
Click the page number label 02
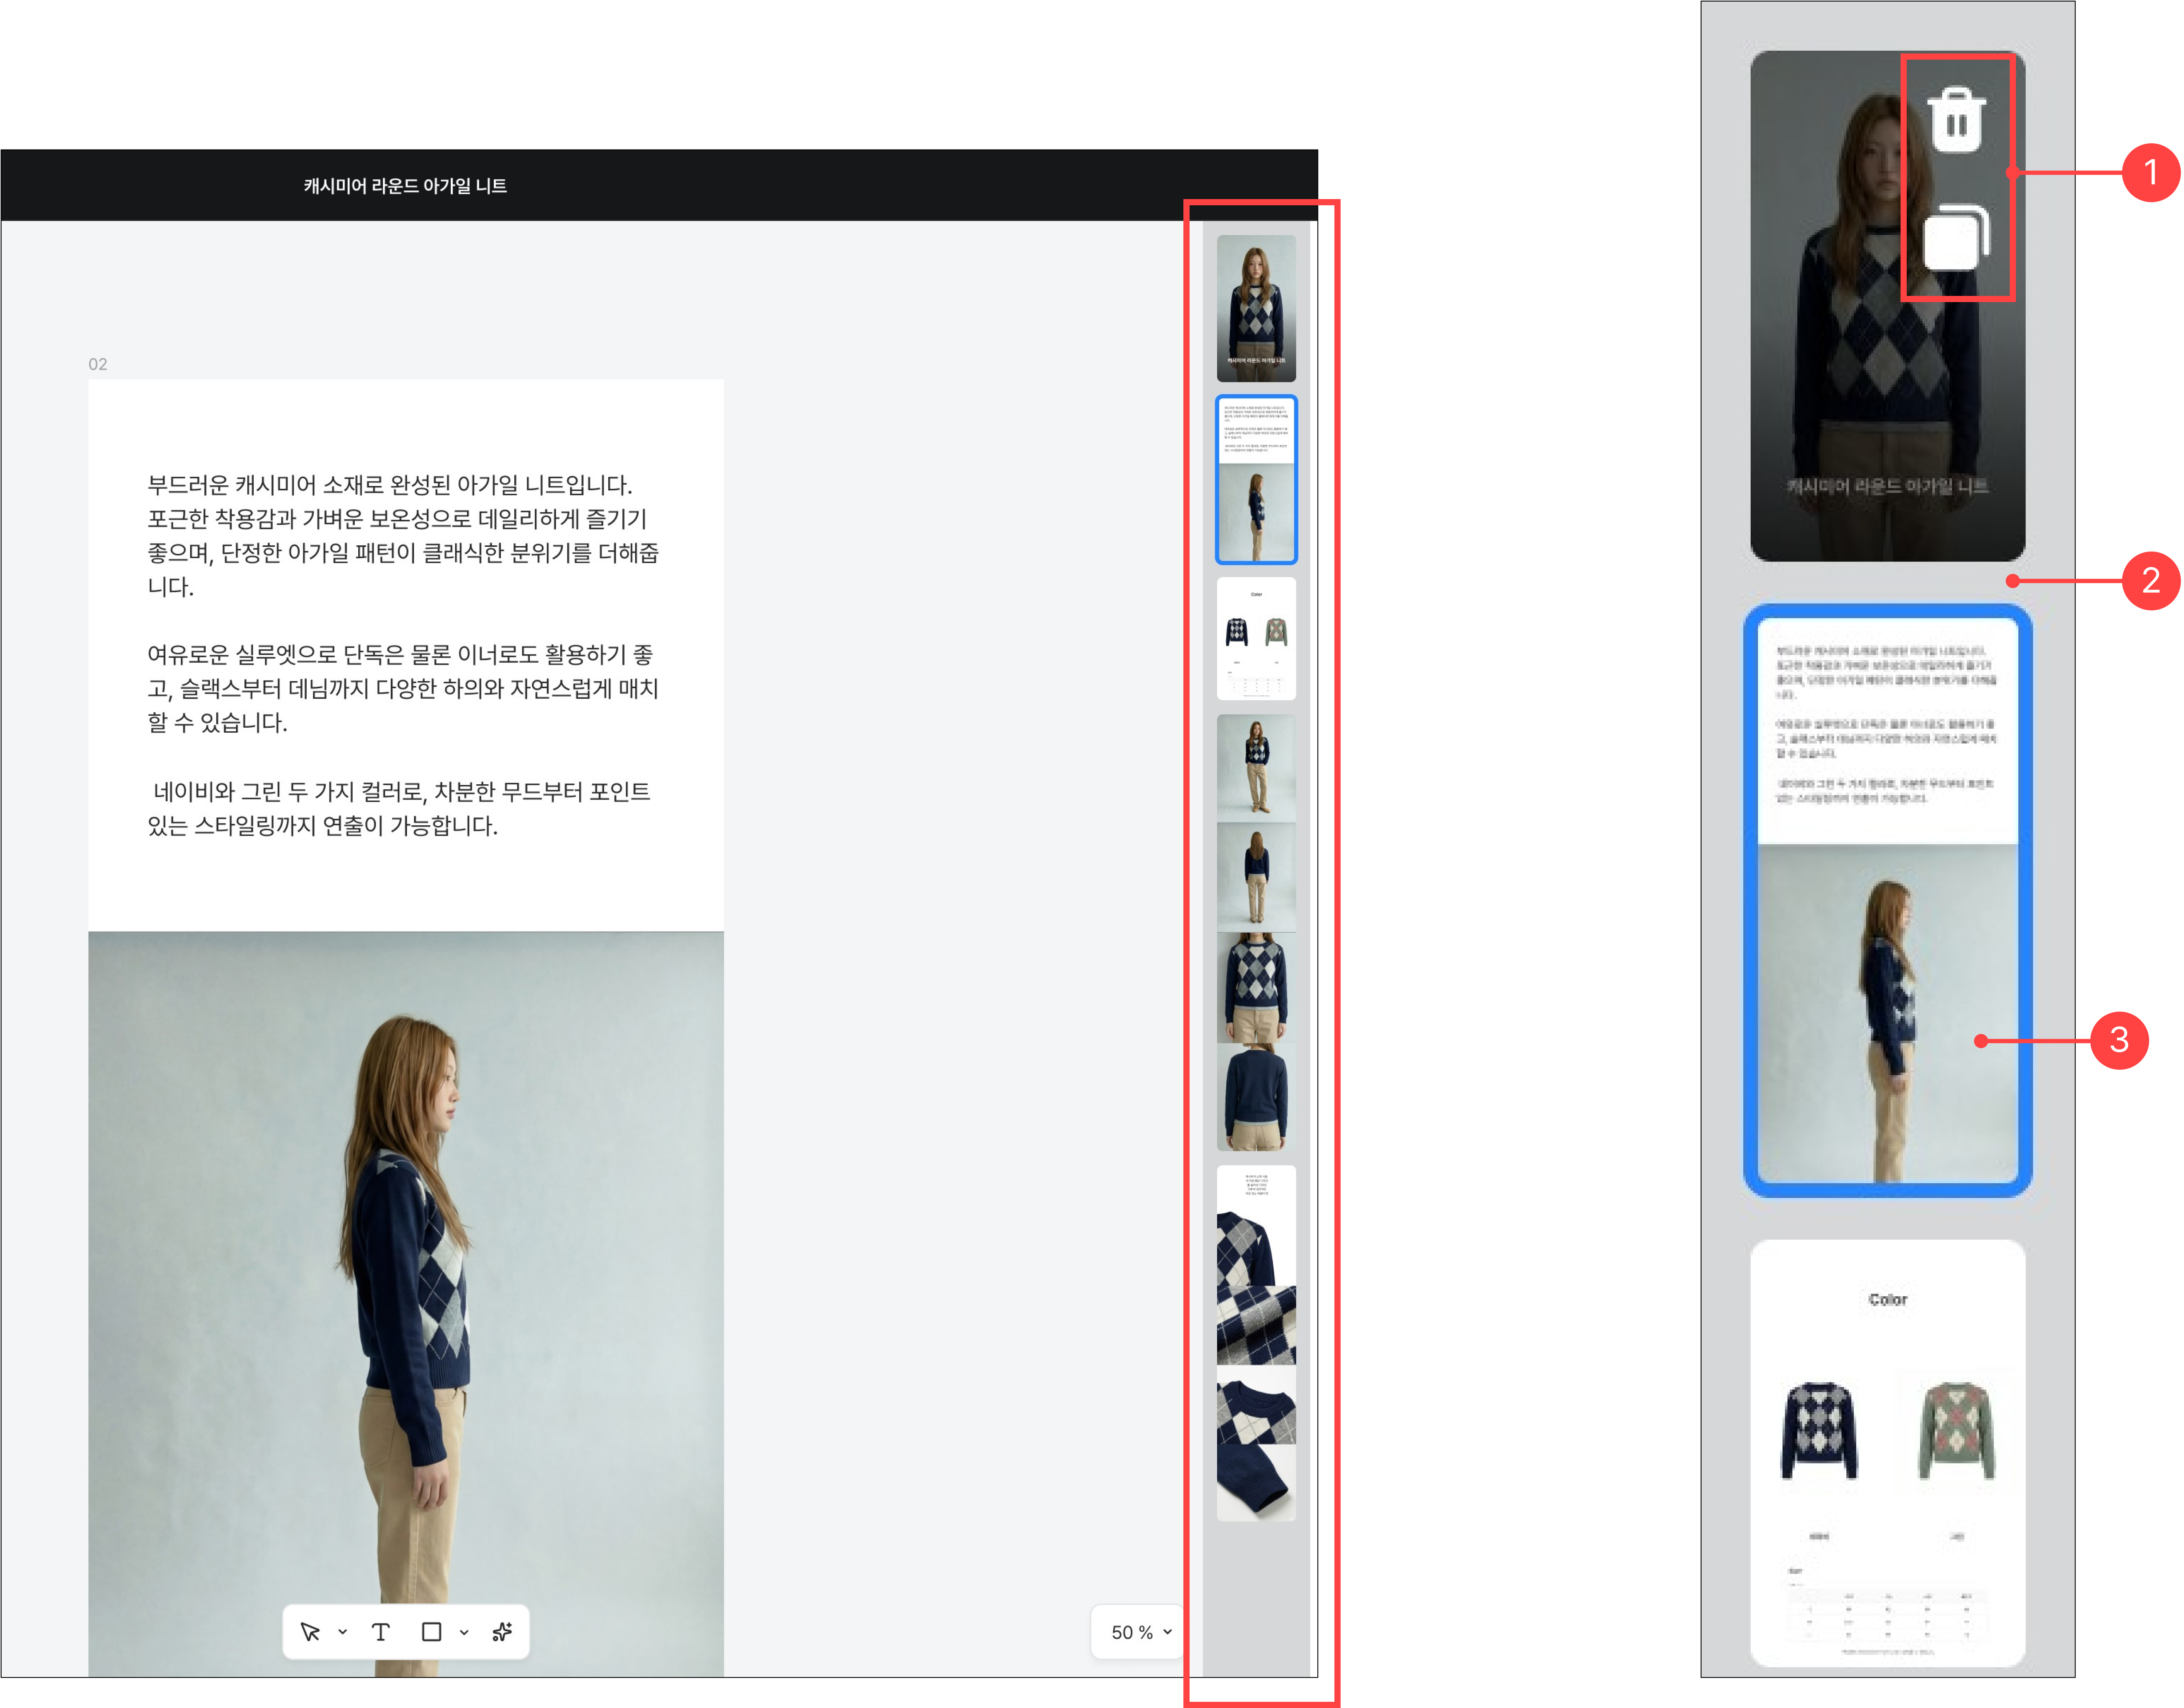click(x=98, y=364)
